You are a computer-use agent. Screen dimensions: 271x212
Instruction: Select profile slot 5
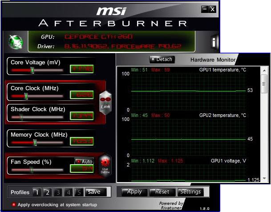[x=78, y=192]
